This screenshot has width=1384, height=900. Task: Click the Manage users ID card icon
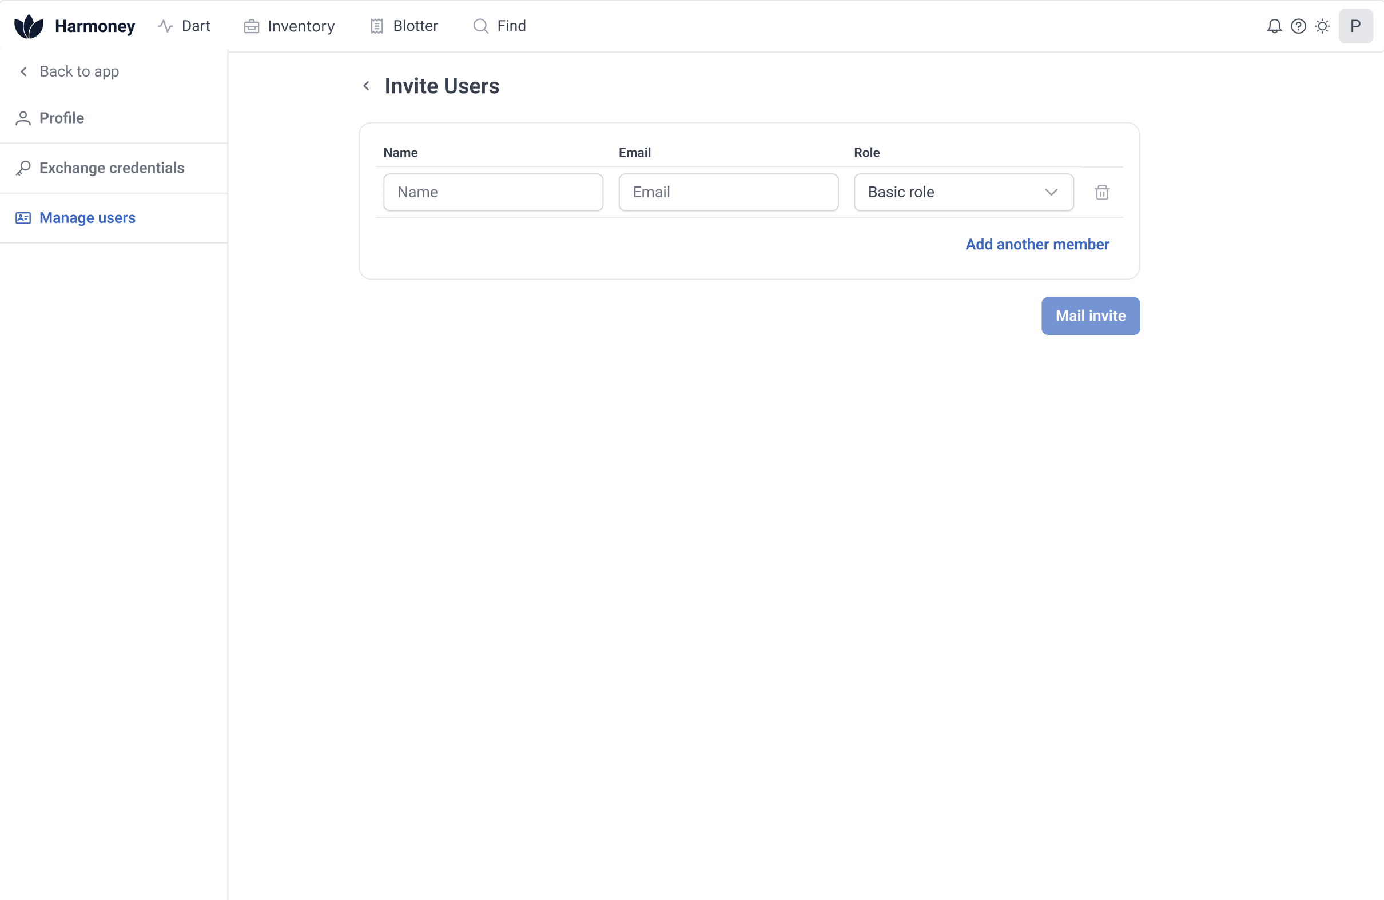23,218
